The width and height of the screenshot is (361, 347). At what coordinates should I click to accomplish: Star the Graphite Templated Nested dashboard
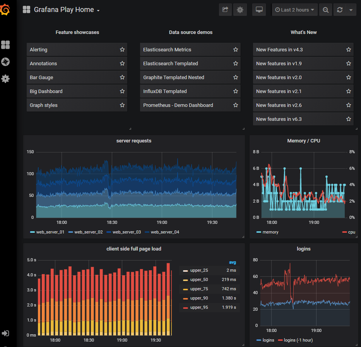click(x=236, y=77)
